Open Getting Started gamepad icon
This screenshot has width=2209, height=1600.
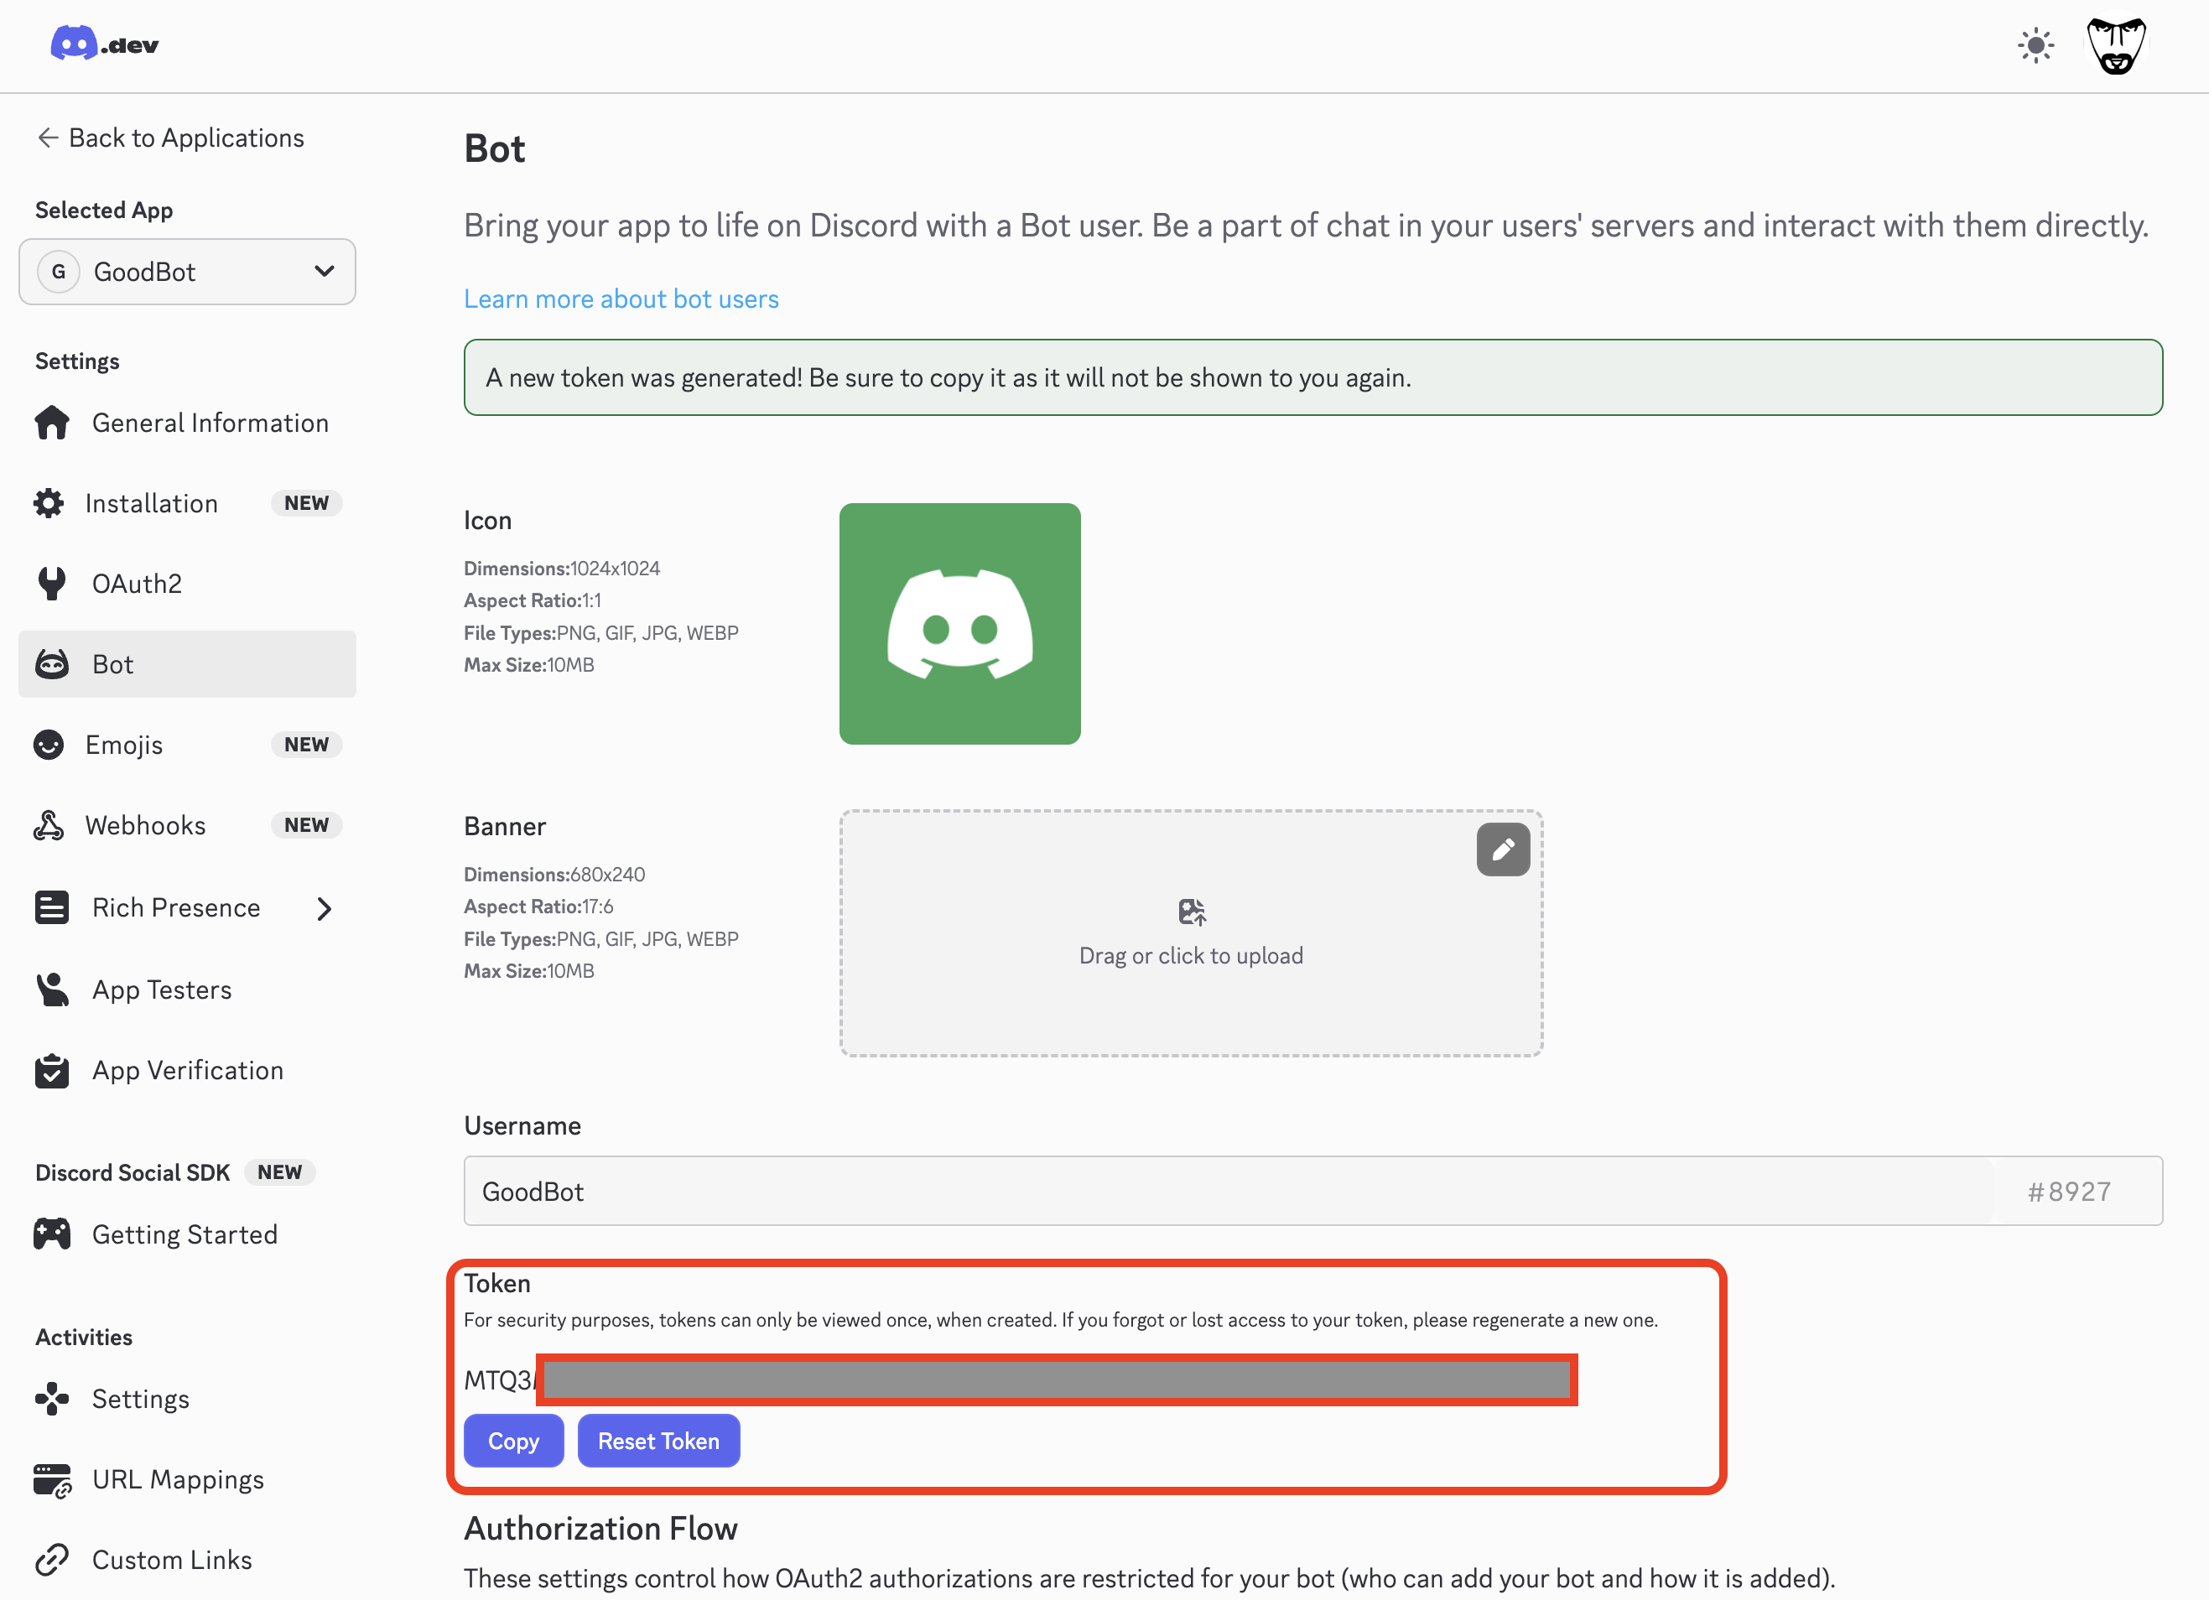[50, 1233]
